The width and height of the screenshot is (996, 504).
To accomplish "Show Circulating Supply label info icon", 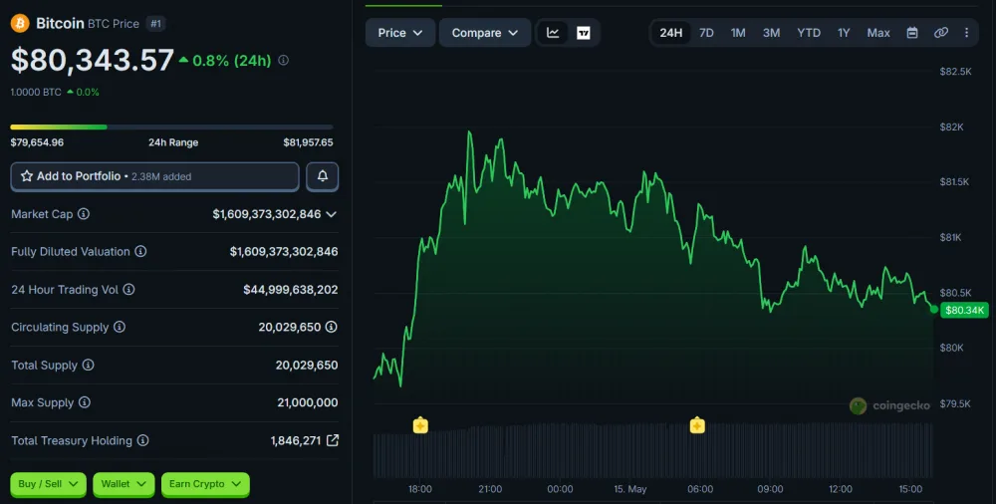I will 120,327.
